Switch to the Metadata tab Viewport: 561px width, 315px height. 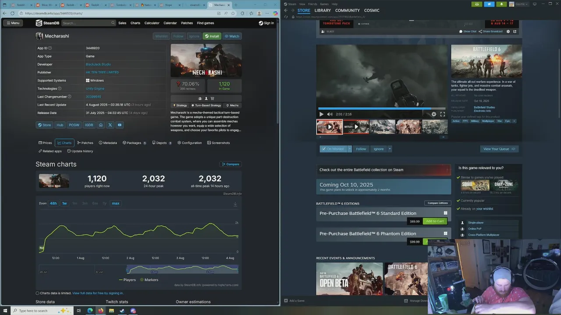click(108, 143)
